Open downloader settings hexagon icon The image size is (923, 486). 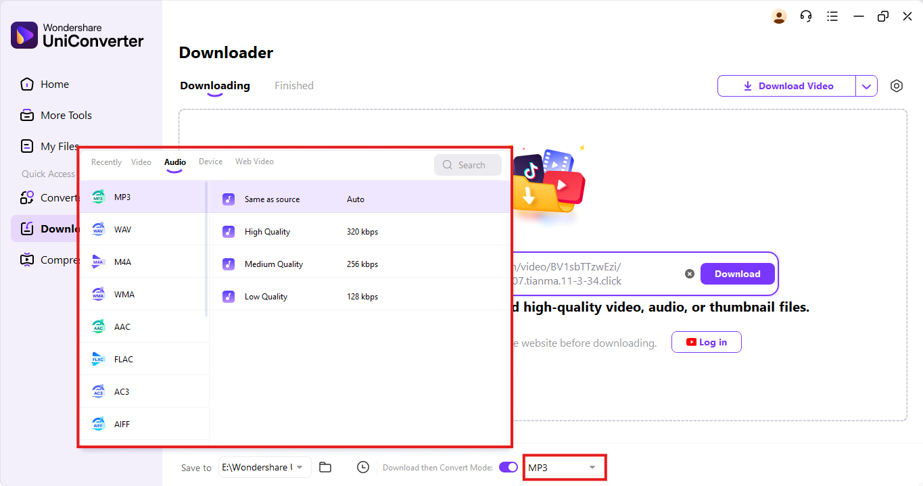click(897, 86)
